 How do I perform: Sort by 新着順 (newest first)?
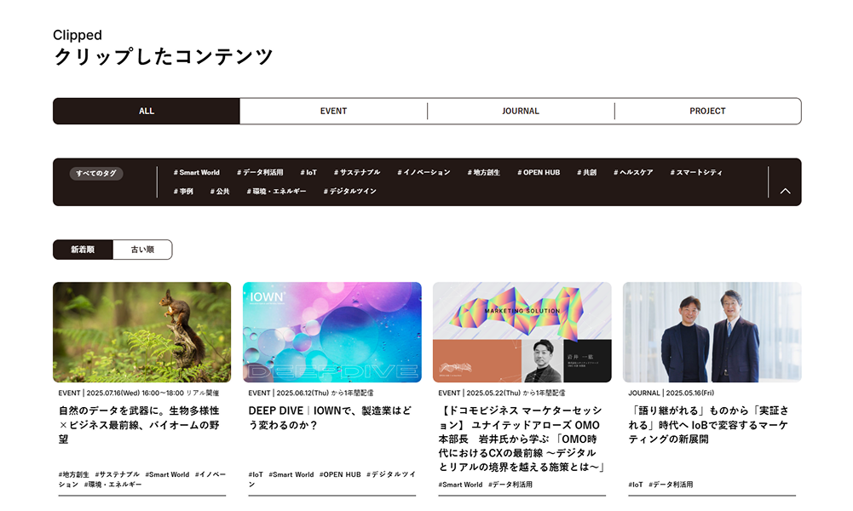click(83, 250)
